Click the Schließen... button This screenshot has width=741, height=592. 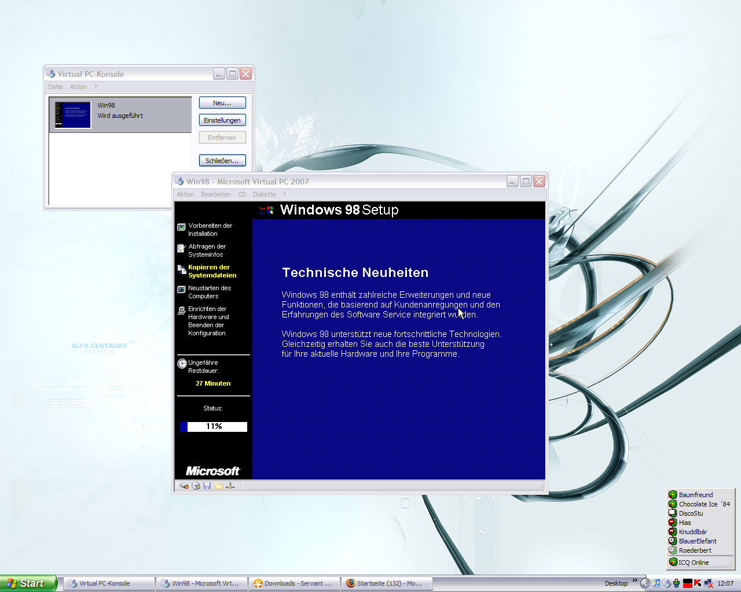point(222,161)
